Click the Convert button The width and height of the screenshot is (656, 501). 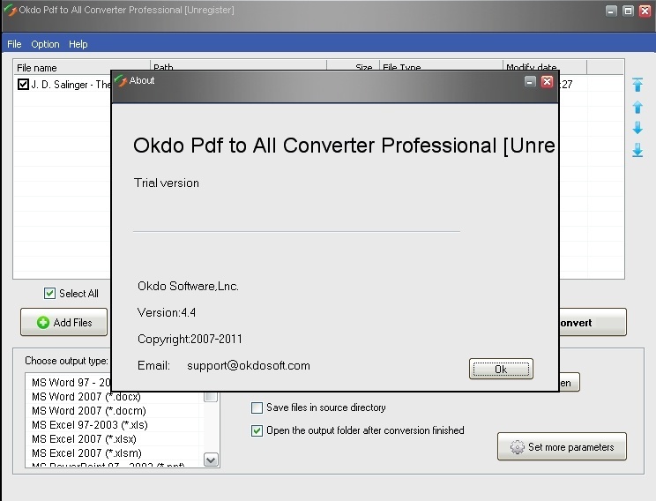click(593, 322)
